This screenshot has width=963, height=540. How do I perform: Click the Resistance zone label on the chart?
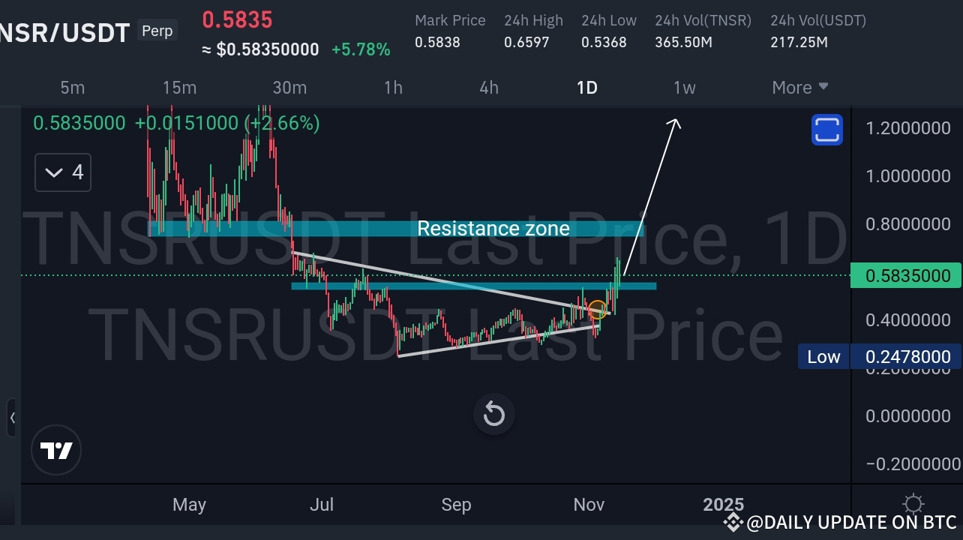[493, 228]
